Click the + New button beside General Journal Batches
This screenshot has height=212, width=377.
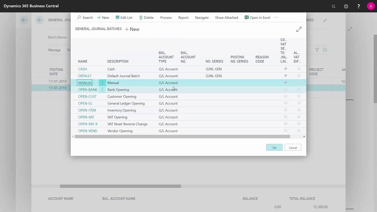(132, 29)
